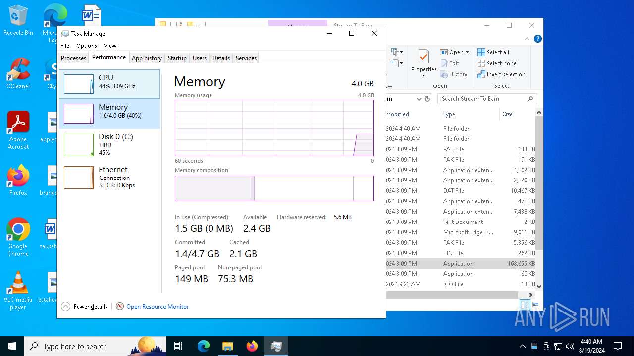Open the Windows Start menu

pos(12,346)
